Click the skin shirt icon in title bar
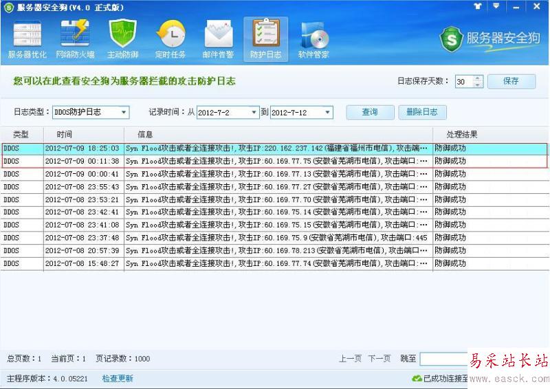550x389 pixels. coord(477,6)
